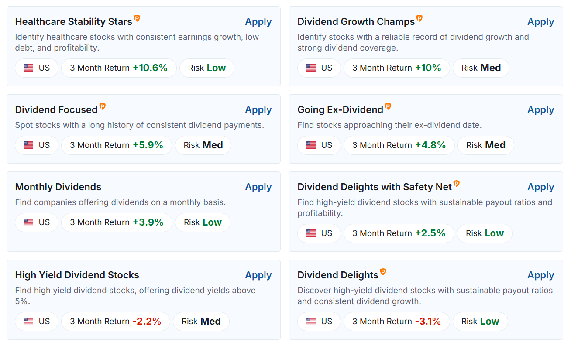
Task: Click the 3 Month Return +10.6% chip
Action: [x=119, y=68]
